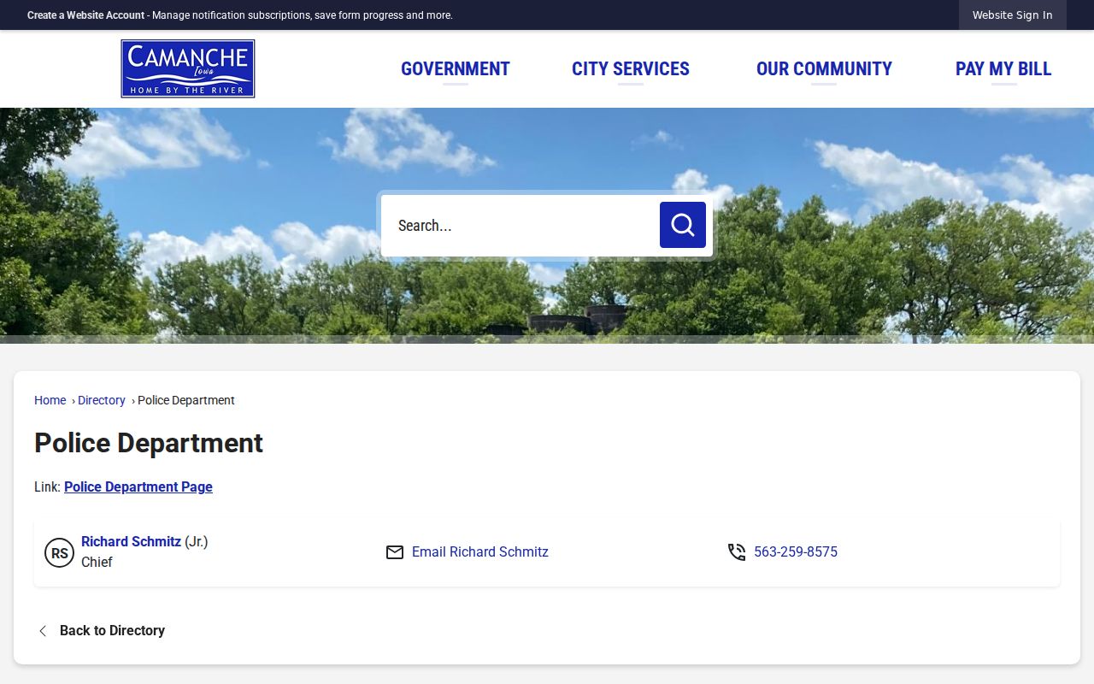Open the Government menu
Screen dimensions: 1094x684
point(456,68)
